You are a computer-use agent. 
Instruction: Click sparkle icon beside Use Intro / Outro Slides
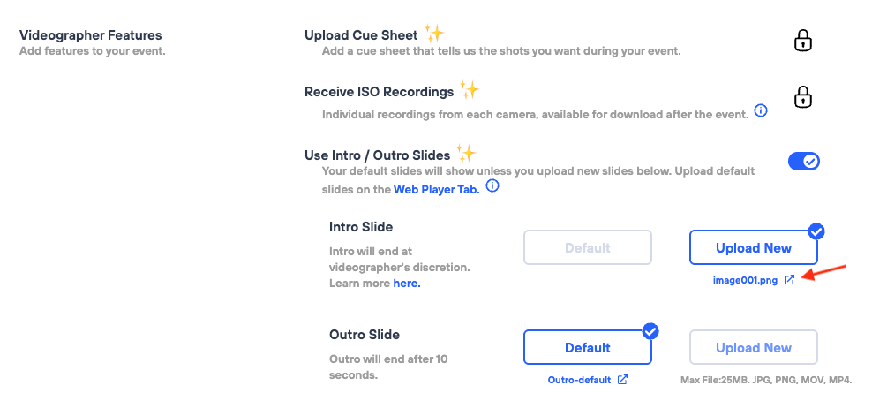[465, 153]
